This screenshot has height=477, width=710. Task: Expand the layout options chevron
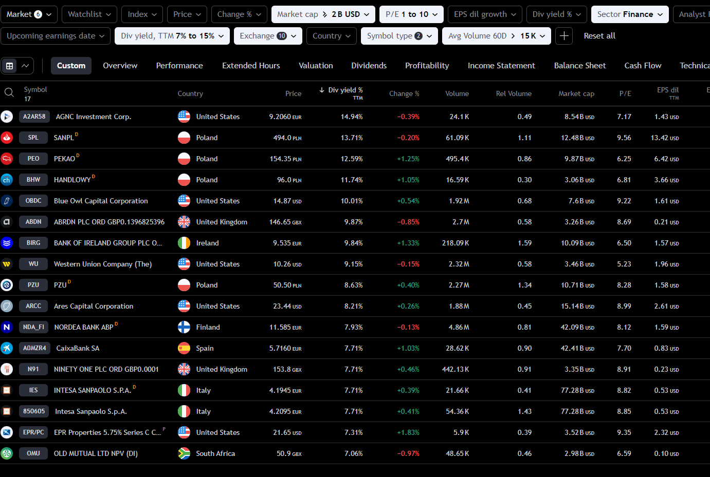25,66
